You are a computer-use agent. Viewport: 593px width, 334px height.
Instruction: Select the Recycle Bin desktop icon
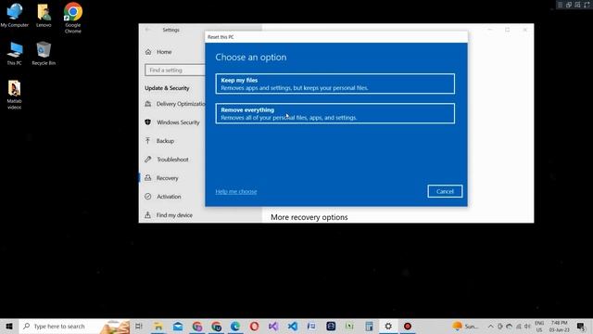coord(44,54)
